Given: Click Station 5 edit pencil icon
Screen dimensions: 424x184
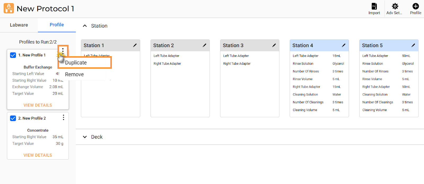Looking at the screenshot, I should (x=413, y=45).
